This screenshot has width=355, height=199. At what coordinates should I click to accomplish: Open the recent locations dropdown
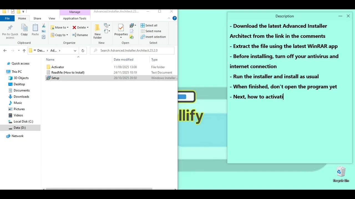pyautogui.click(x=19, y=51)
